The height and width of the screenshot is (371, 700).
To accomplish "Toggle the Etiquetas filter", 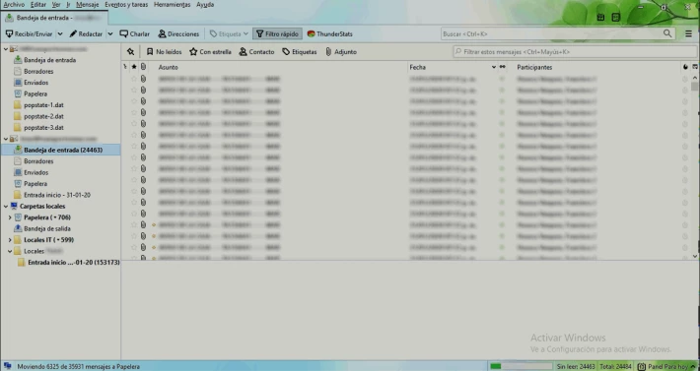I will point(300,51).
